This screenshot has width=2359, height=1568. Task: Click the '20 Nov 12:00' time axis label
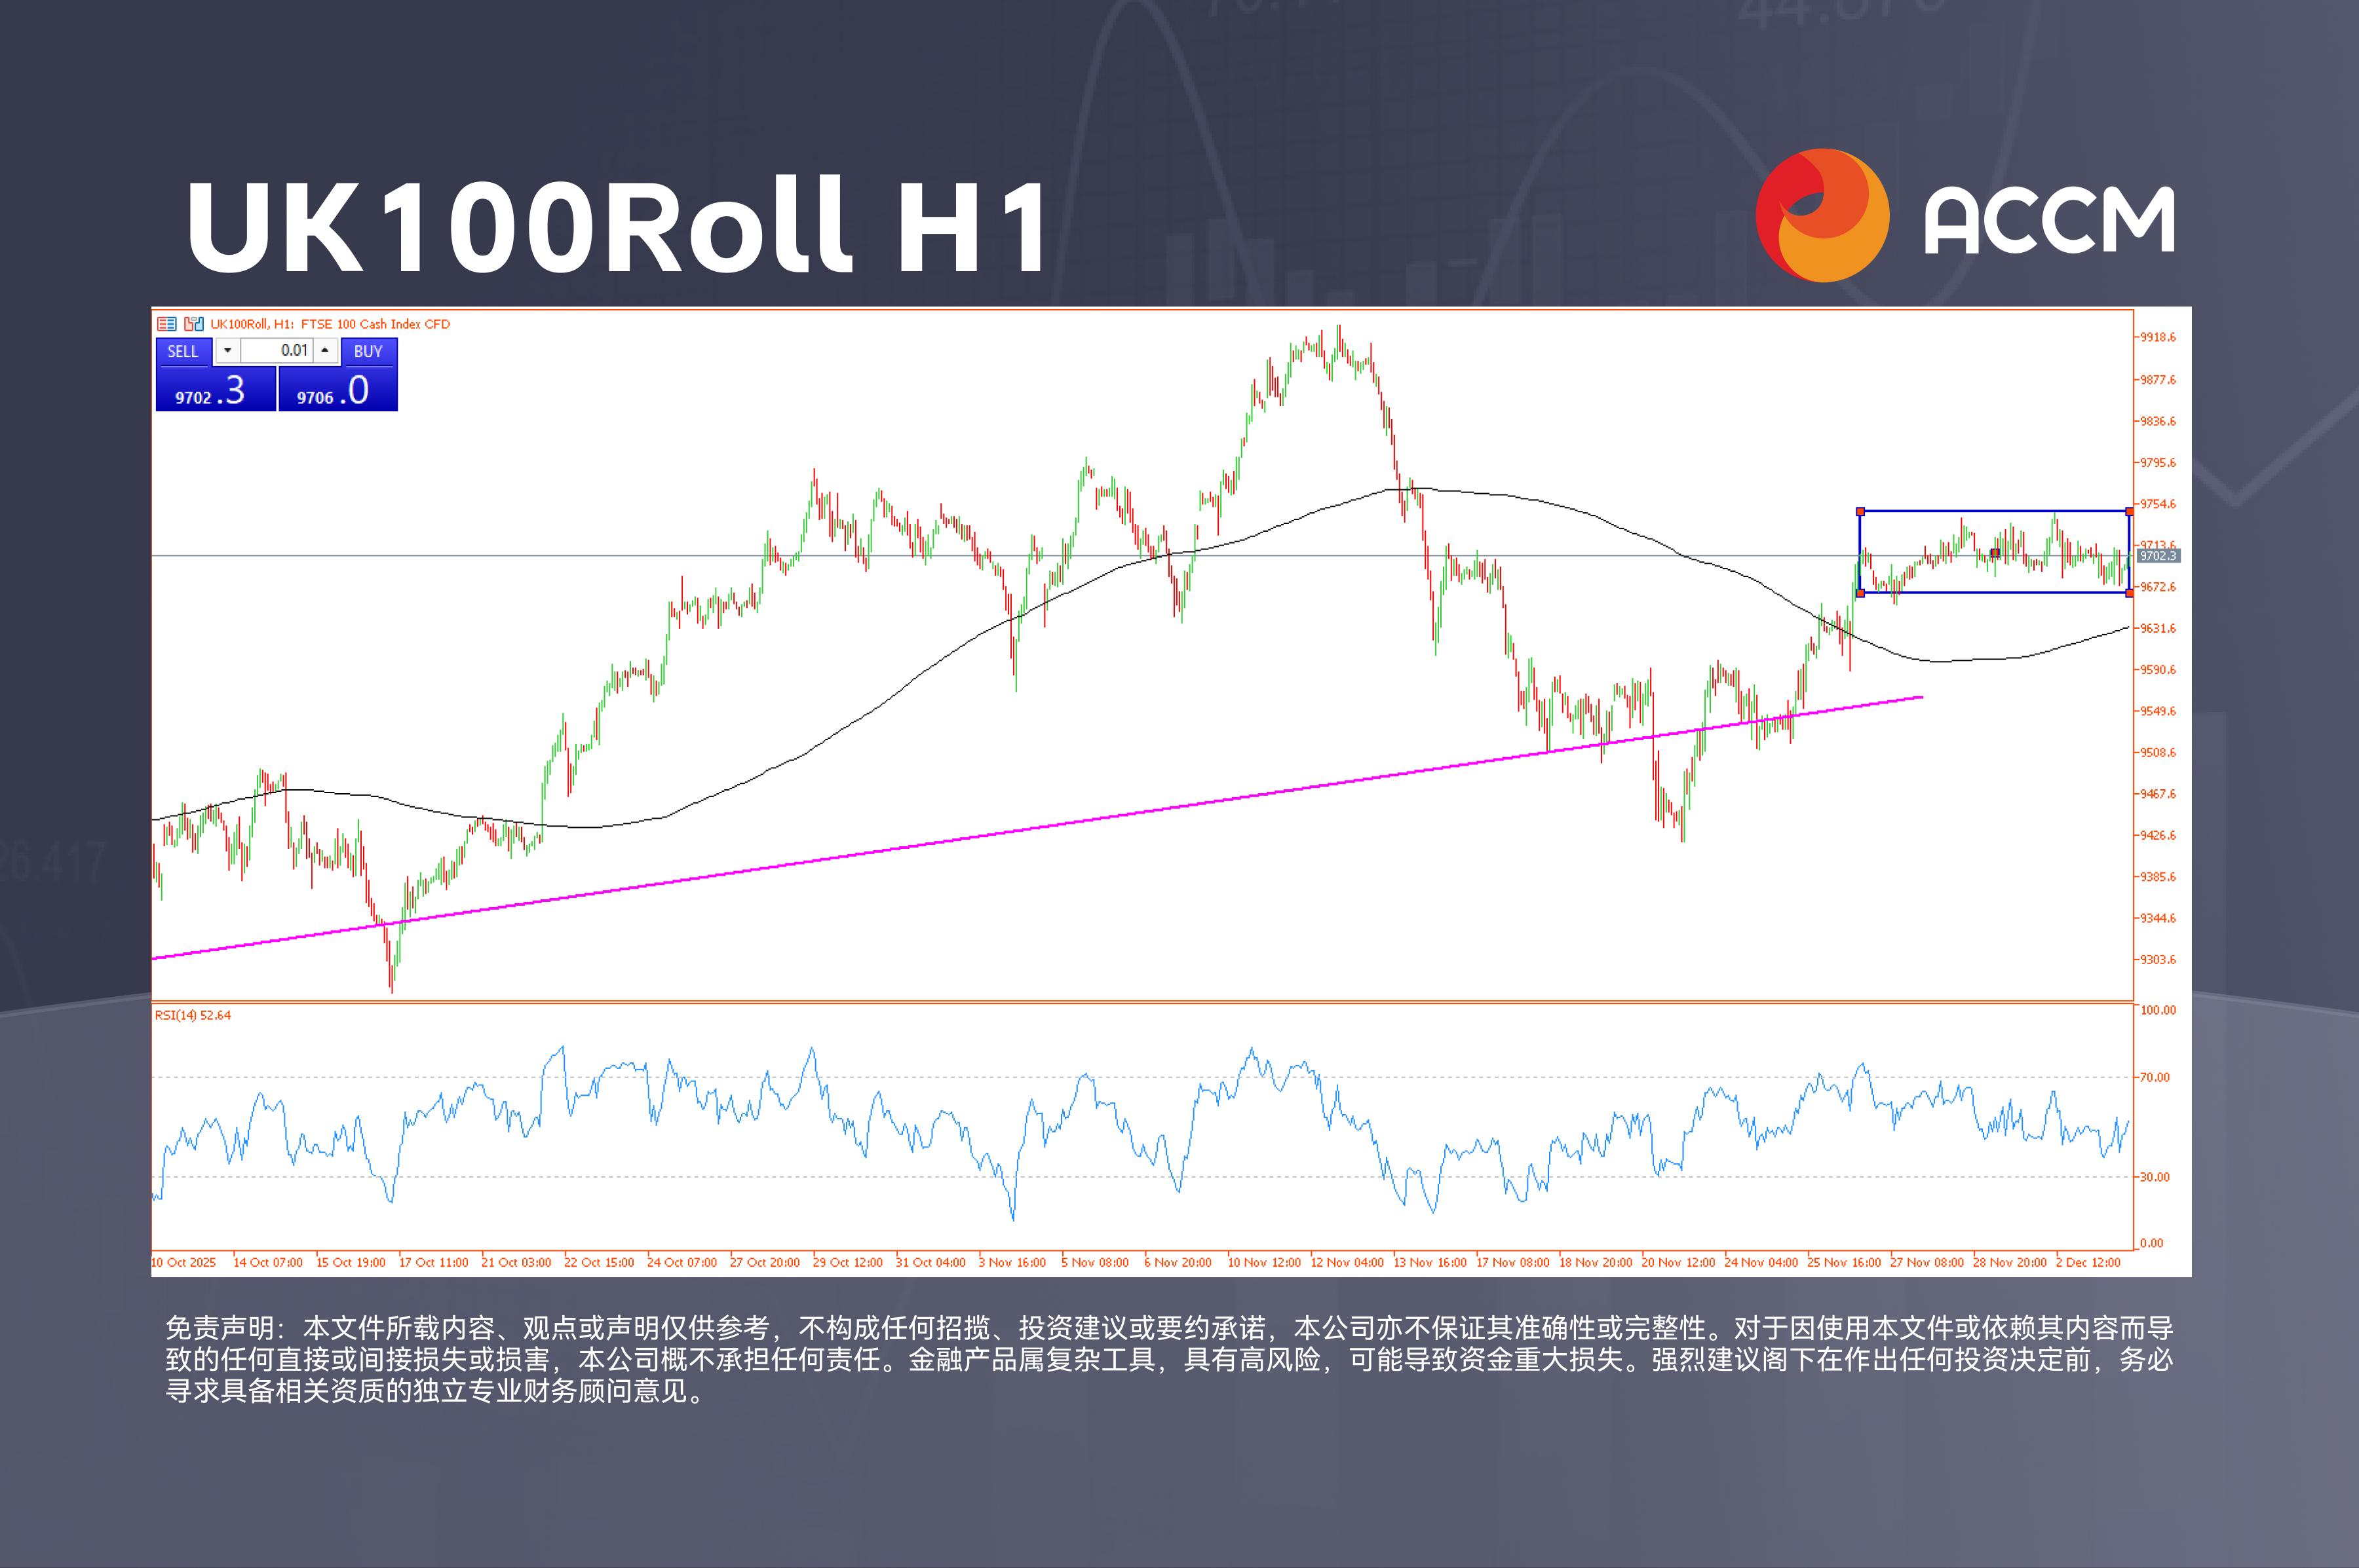click(x=1678, y=1262)
